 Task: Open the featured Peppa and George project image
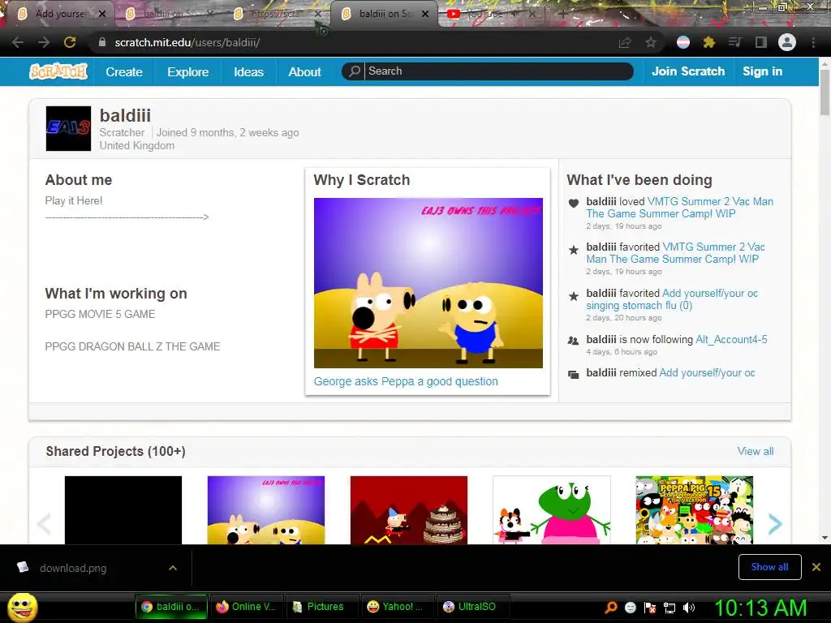click(428, 283)
